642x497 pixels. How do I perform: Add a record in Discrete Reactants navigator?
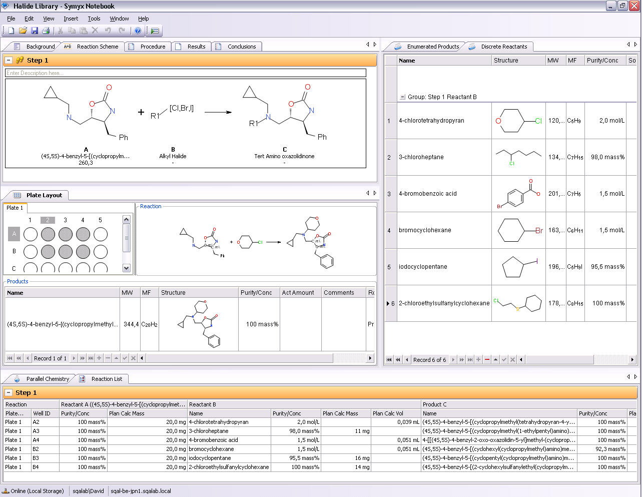point(478,359)
